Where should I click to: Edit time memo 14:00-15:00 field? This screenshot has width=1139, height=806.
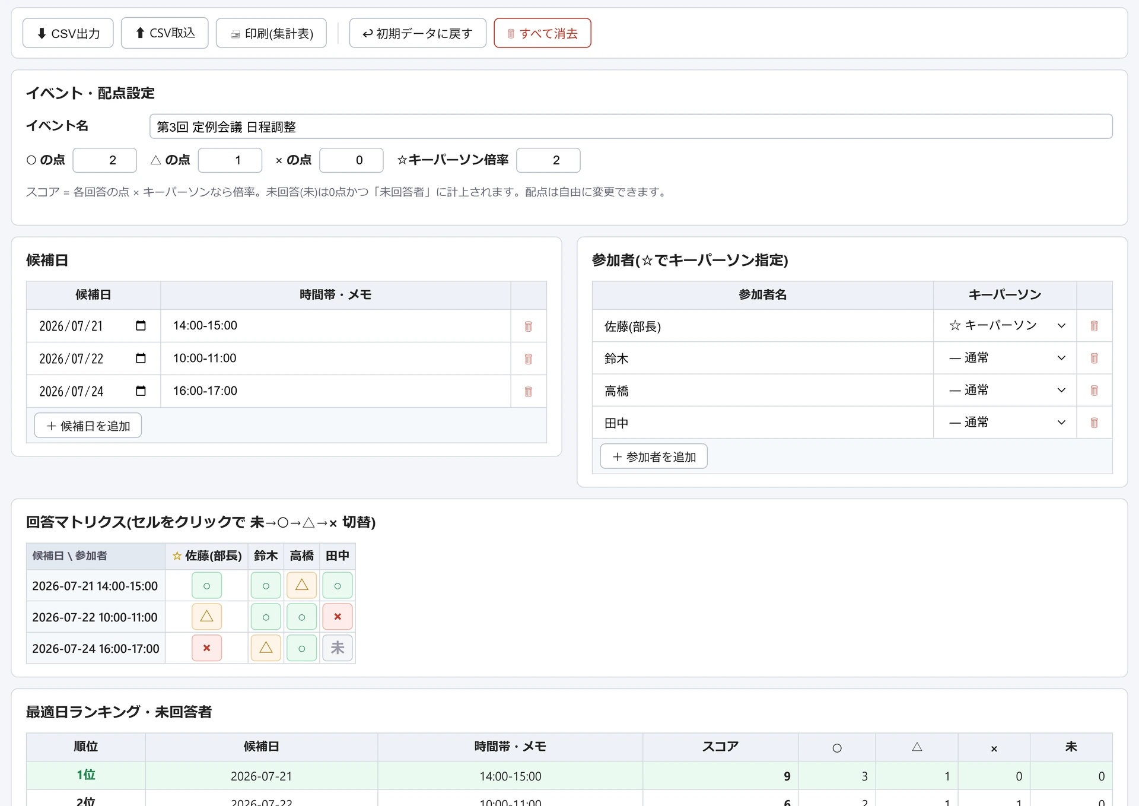(x=336, y=325)
